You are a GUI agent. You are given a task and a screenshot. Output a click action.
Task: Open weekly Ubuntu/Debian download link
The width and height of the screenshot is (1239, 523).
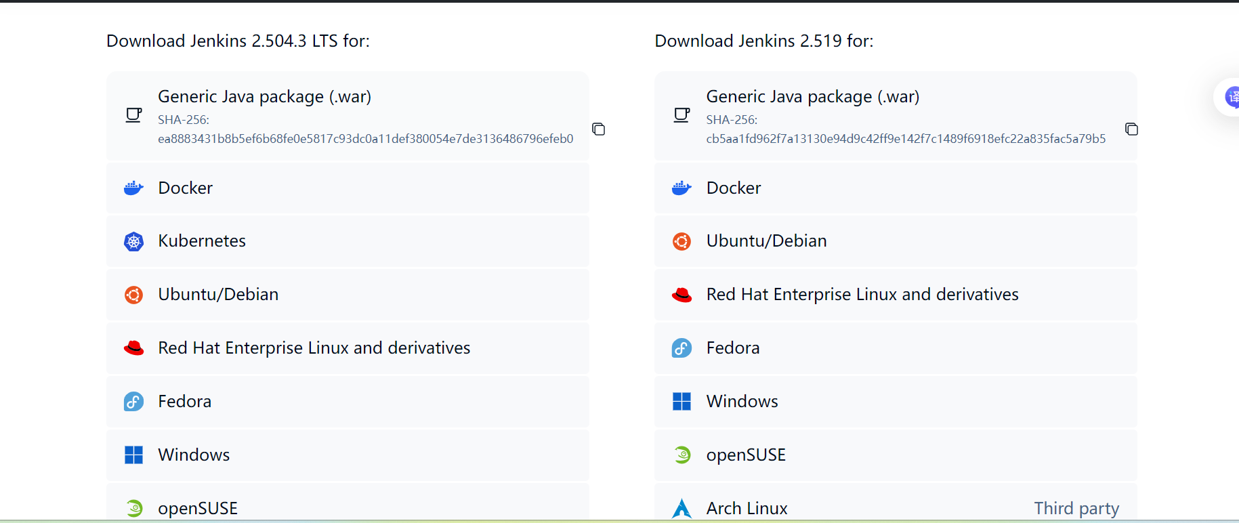896,241
